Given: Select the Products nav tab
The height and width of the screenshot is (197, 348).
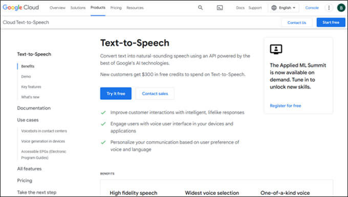Looking at the screenshot, I should pyautogui.click(x=98, y=8).
